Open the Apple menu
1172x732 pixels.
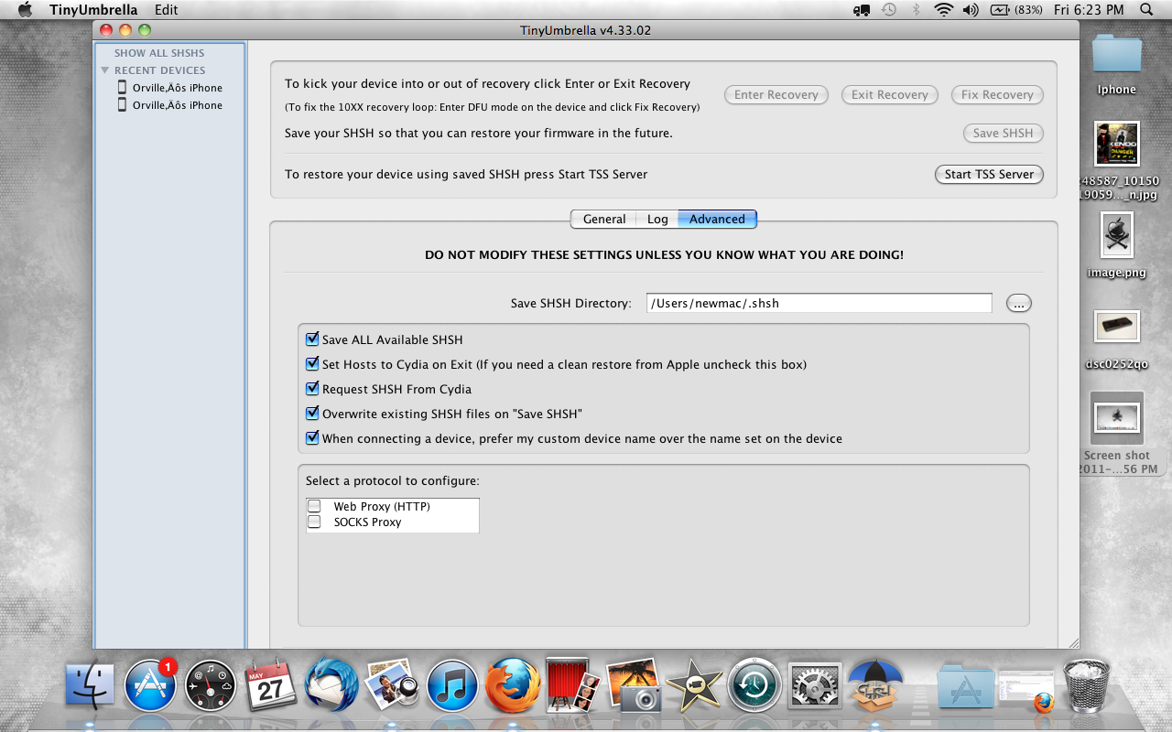[x=25, y=9]
